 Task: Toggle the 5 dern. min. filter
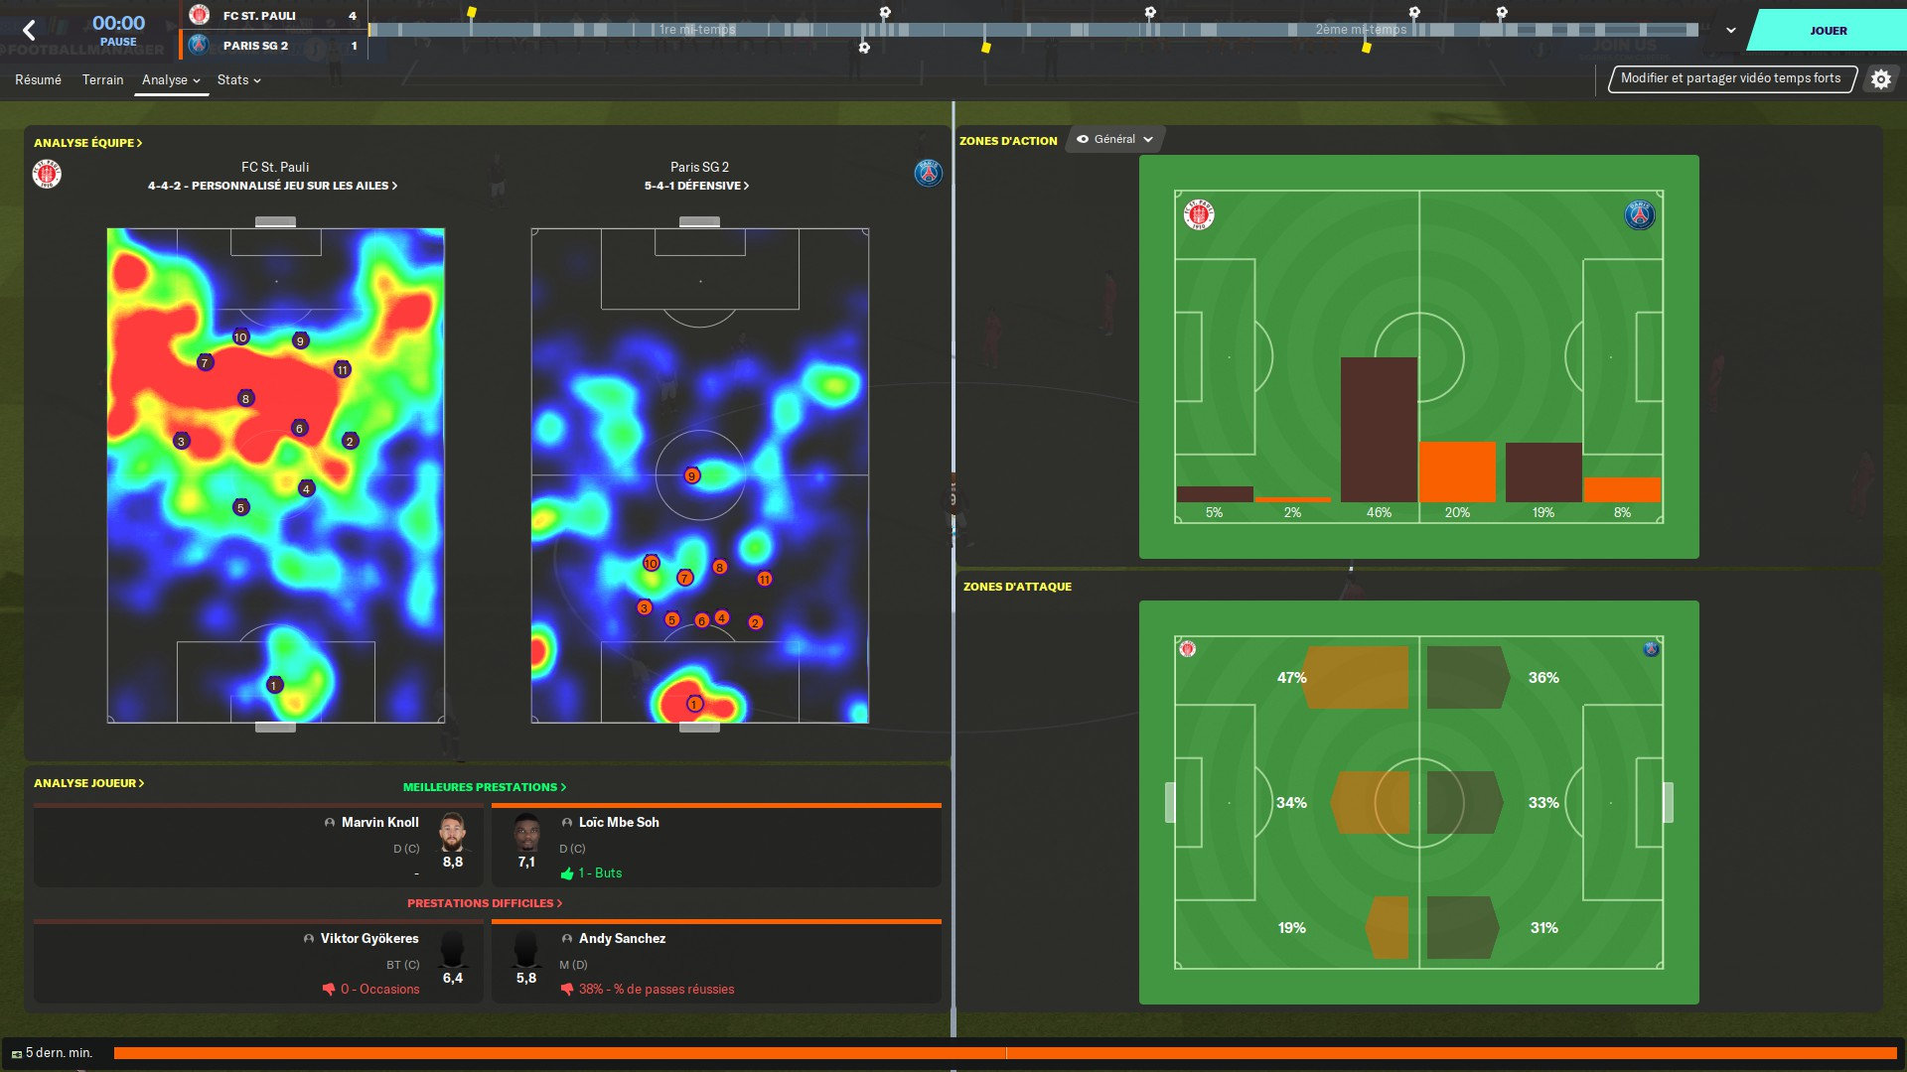[52, 1053]
